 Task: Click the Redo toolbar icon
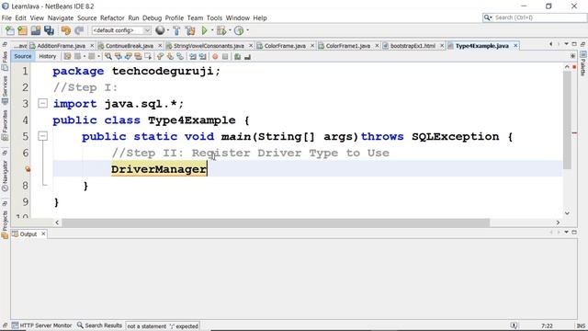[x=79, y=30]
